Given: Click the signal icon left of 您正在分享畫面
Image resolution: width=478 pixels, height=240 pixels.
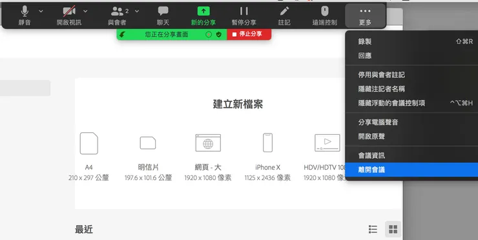Looking at the screenshot, I should pos(122,34).
